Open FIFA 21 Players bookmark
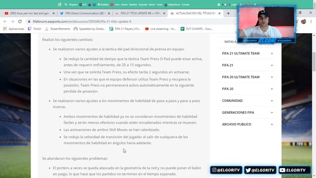 point(125,29)
